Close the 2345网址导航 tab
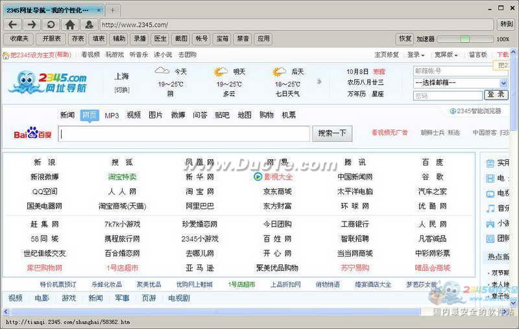 click(99, 10)
